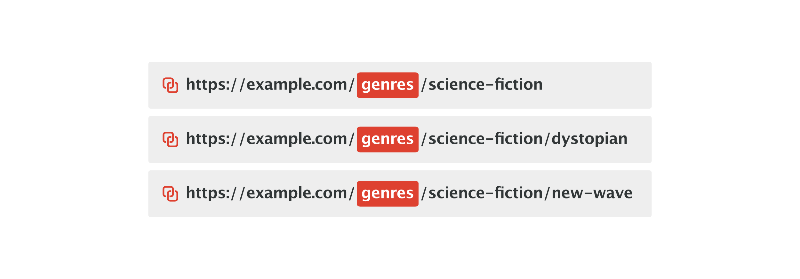Click the genres badge in the dystopian URL
The width and height of the screenshot is (800, 279).
(388, 140)
